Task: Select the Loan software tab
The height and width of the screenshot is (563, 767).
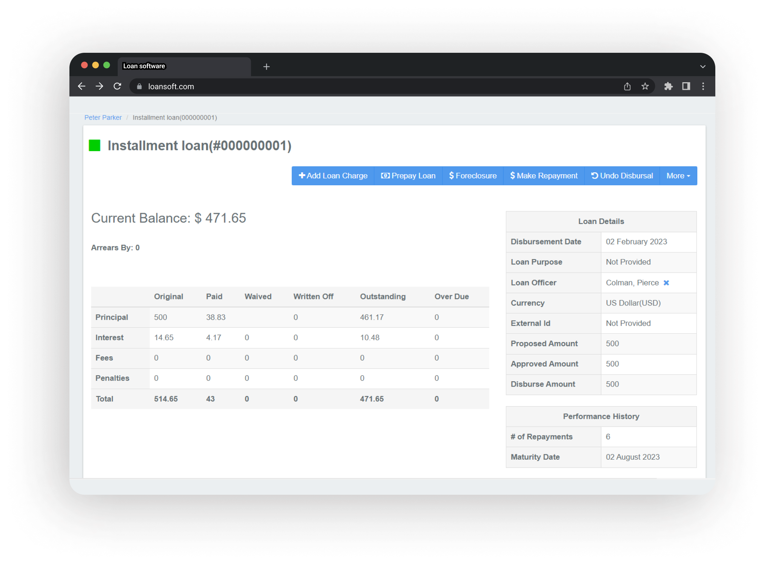Action: [184, 66]
